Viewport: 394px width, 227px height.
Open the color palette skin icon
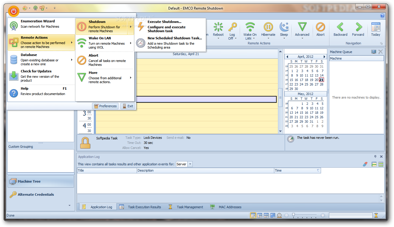click(25, 8)
